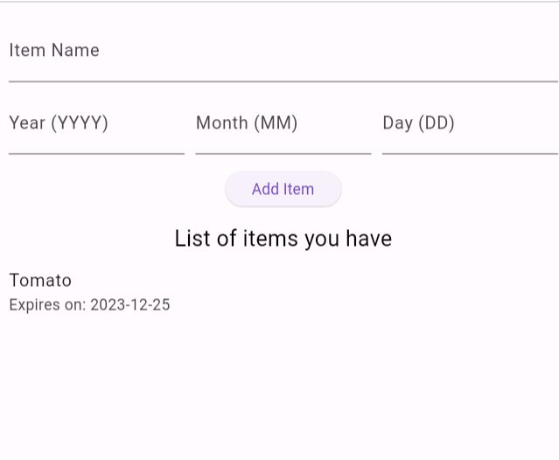
Task: Activate the Day (DD) input field
Action: pyautogui.click(x=470, y=125)
